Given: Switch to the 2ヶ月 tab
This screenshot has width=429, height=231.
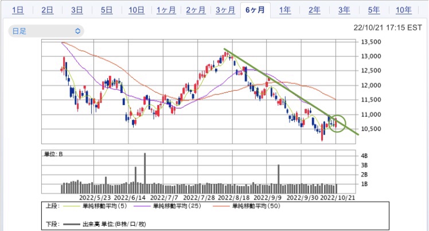Looking at the screenshot, I should [x=196, y=10].
